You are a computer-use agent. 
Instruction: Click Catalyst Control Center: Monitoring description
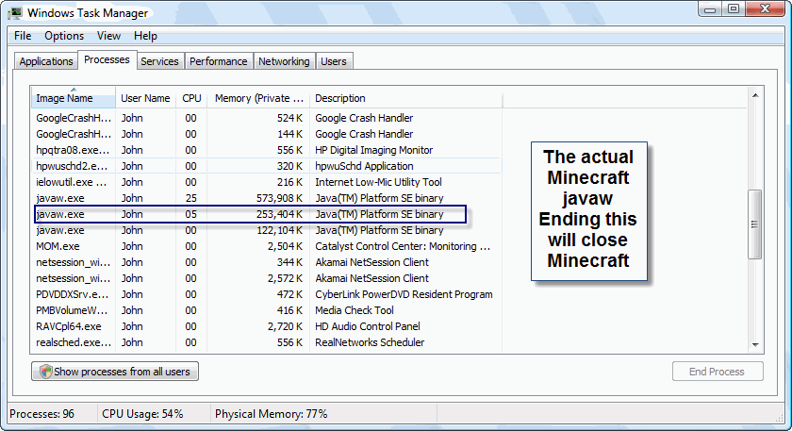point(403,246)
